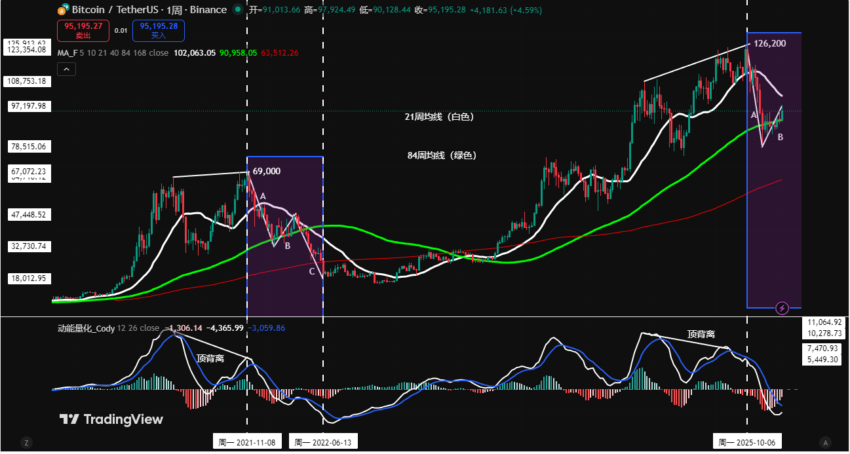Click the green market status dot in header
This screenshot has width=850, height=454.
point(239,9)
